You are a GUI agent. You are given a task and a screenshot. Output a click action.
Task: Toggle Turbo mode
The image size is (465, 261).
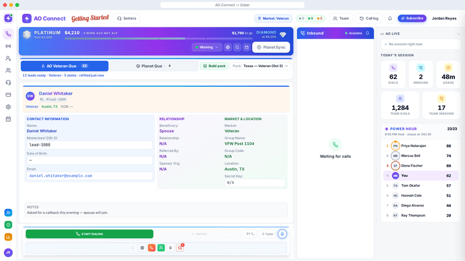[x=268, y=234]
